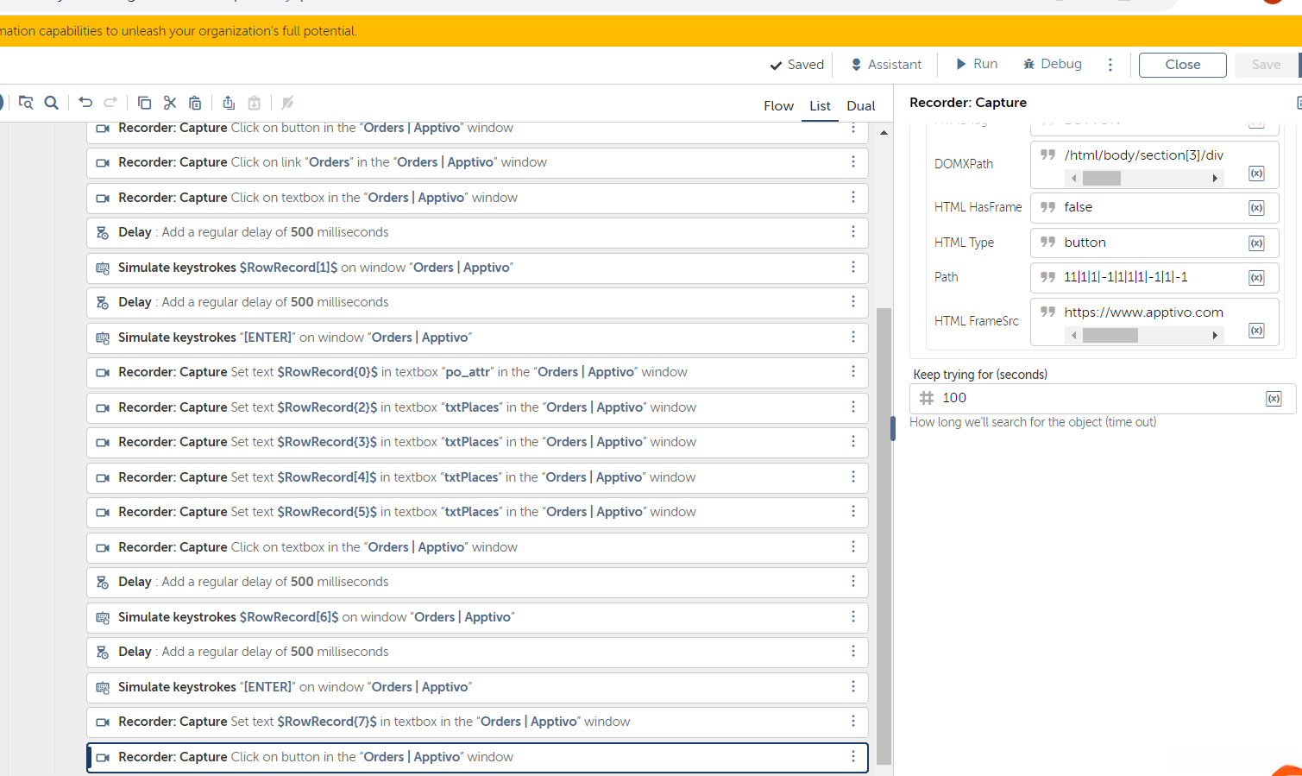
Task: Run the bot with Run button
Action: tap(976, 64)
